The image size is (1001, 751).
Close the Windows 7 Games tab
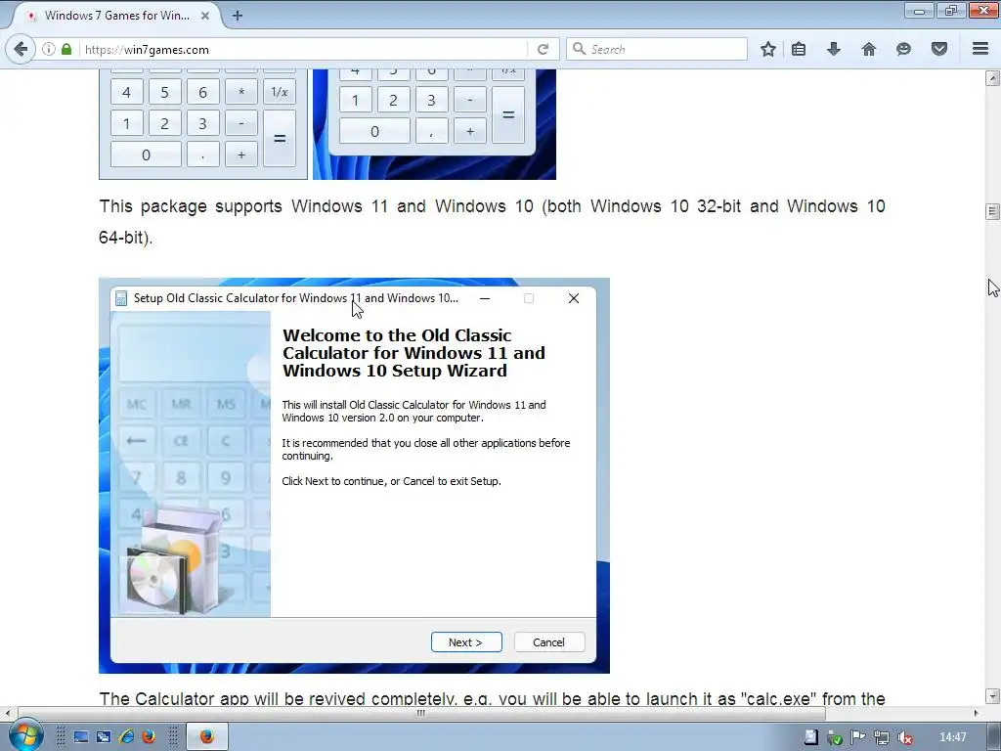point(205,16)
